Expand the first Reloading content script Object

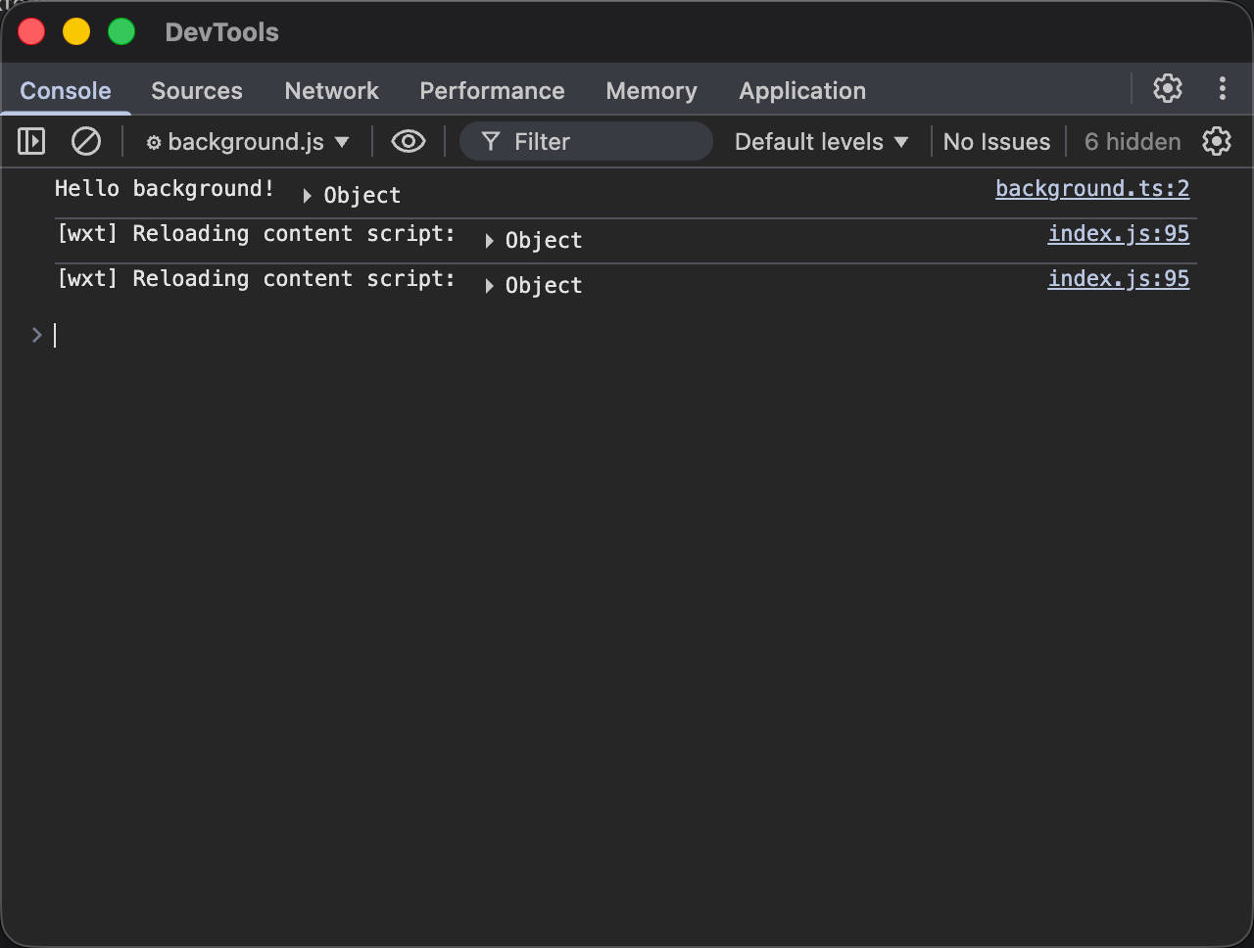click(489, 240)
